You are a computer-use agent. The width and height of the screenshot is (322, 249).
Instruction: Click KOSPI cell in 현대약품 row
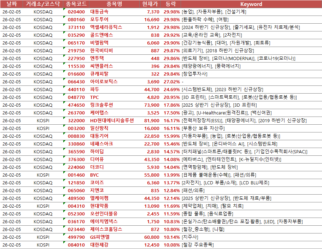click(43, 206)
